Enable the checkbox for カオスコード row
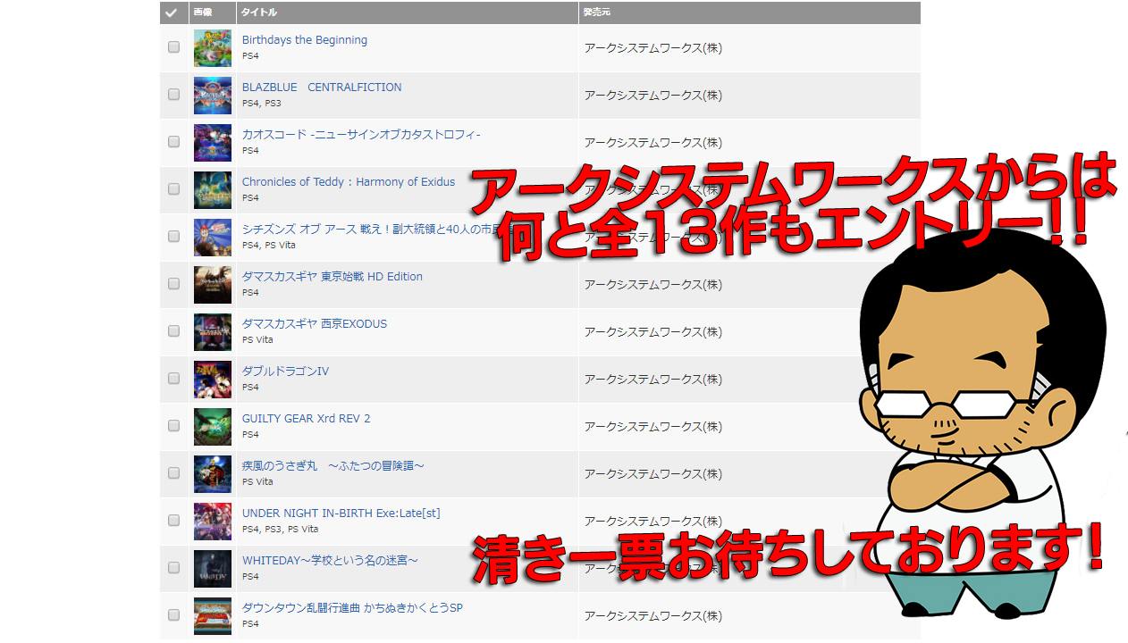 coord(173,142)
